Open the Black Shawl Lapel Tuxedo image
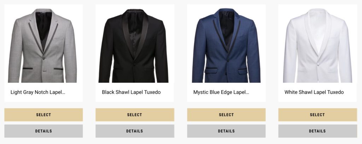Image resolution: width=362 pixels, height=144 pixels. pyautogui.click(x=133, y=46)
